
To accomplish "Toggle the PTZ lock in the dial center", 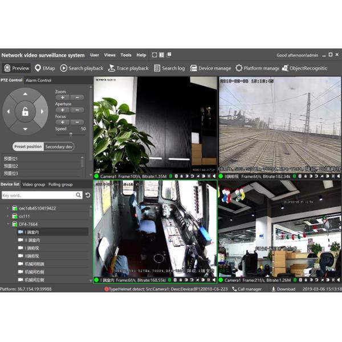I will click(x=25, y=112).
